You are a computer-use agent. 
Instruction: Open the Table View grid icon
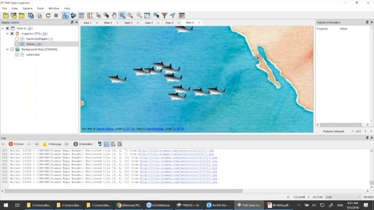81,16
